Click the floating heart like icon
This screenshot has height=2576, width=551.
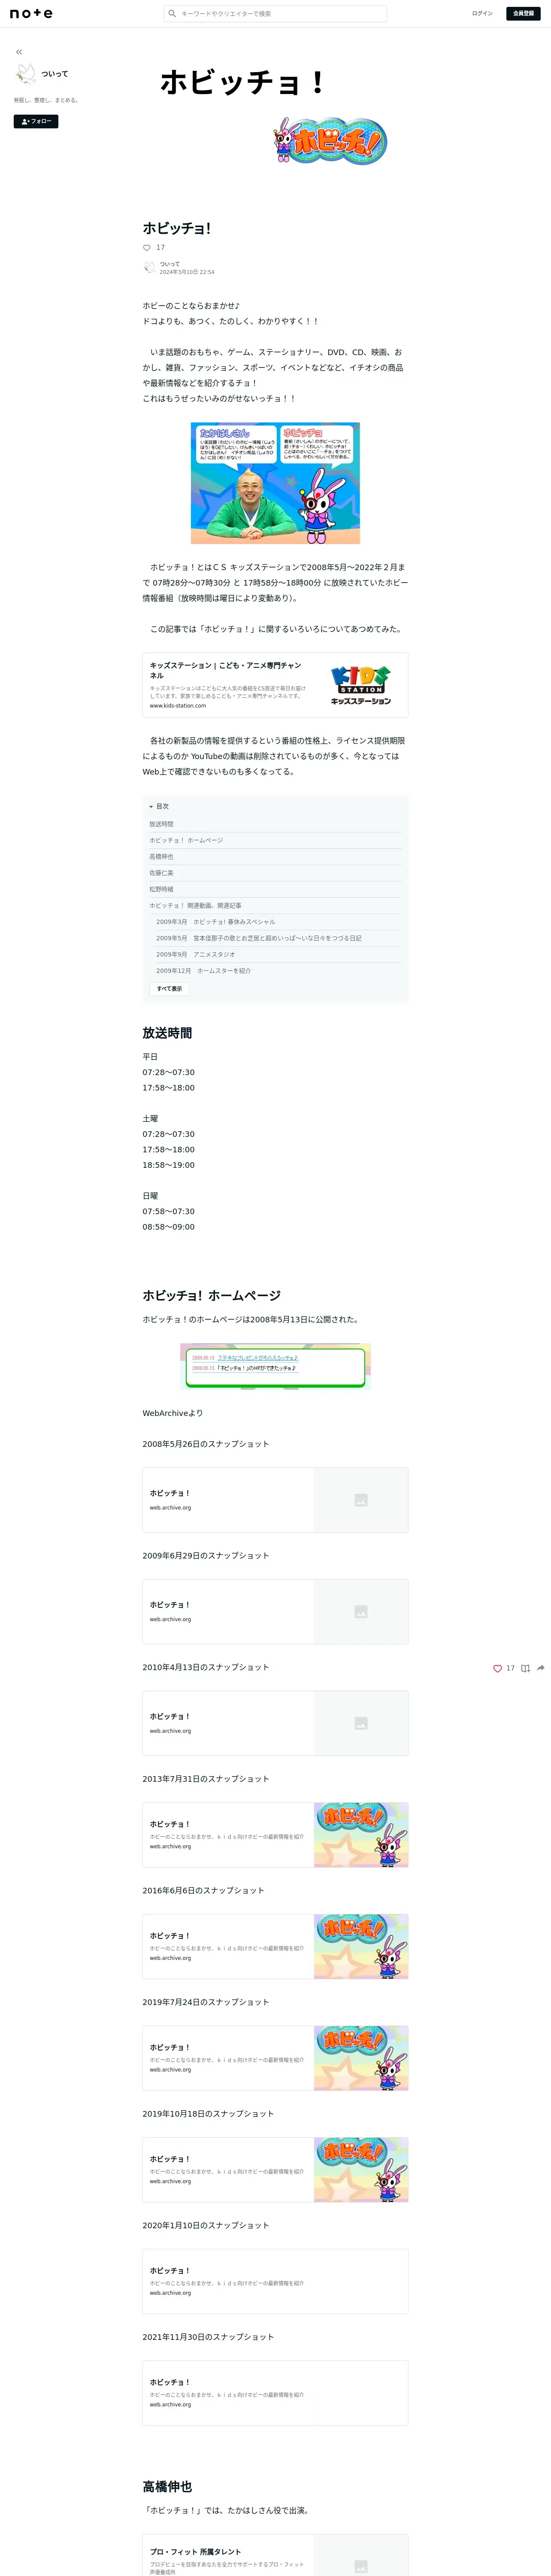tap(497, 1668)
